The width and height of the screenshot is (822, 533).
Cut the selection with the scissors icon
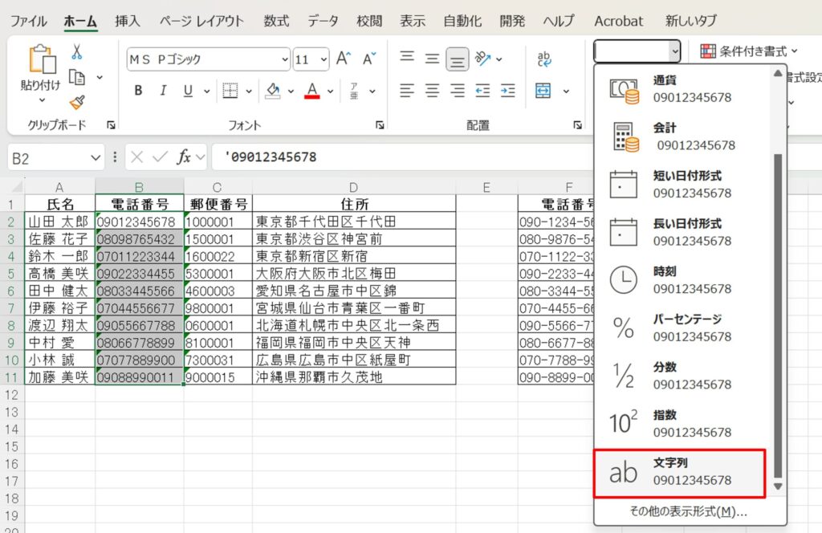click(76, 52)
